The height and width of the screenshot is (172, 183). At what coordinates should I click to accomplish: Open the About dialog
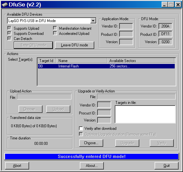92,166
